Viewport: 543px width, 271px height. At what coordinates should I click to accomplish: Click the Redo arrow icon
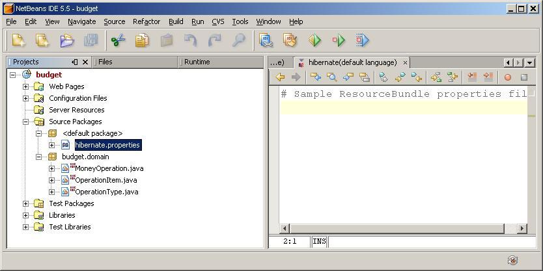[215, 40]
